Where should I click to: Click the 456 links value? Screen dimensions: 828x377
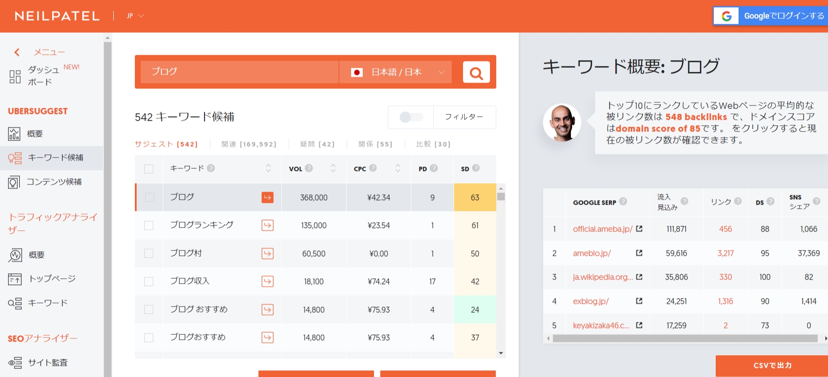725,229
